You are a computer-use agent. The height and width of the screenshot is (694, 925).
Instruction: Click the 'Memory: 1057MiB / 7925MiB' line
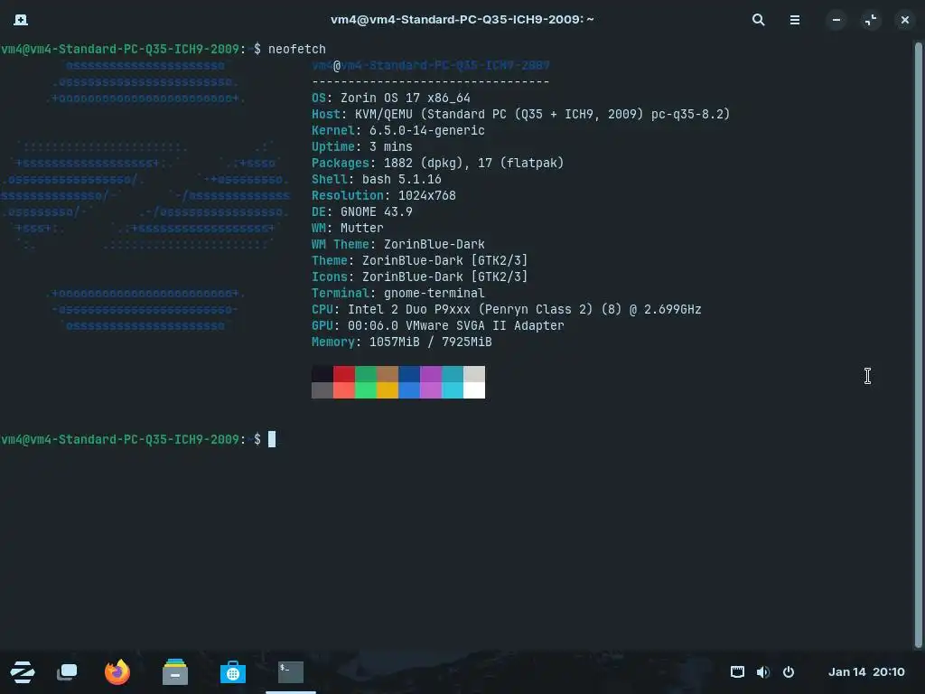click(x=402, y=342)
